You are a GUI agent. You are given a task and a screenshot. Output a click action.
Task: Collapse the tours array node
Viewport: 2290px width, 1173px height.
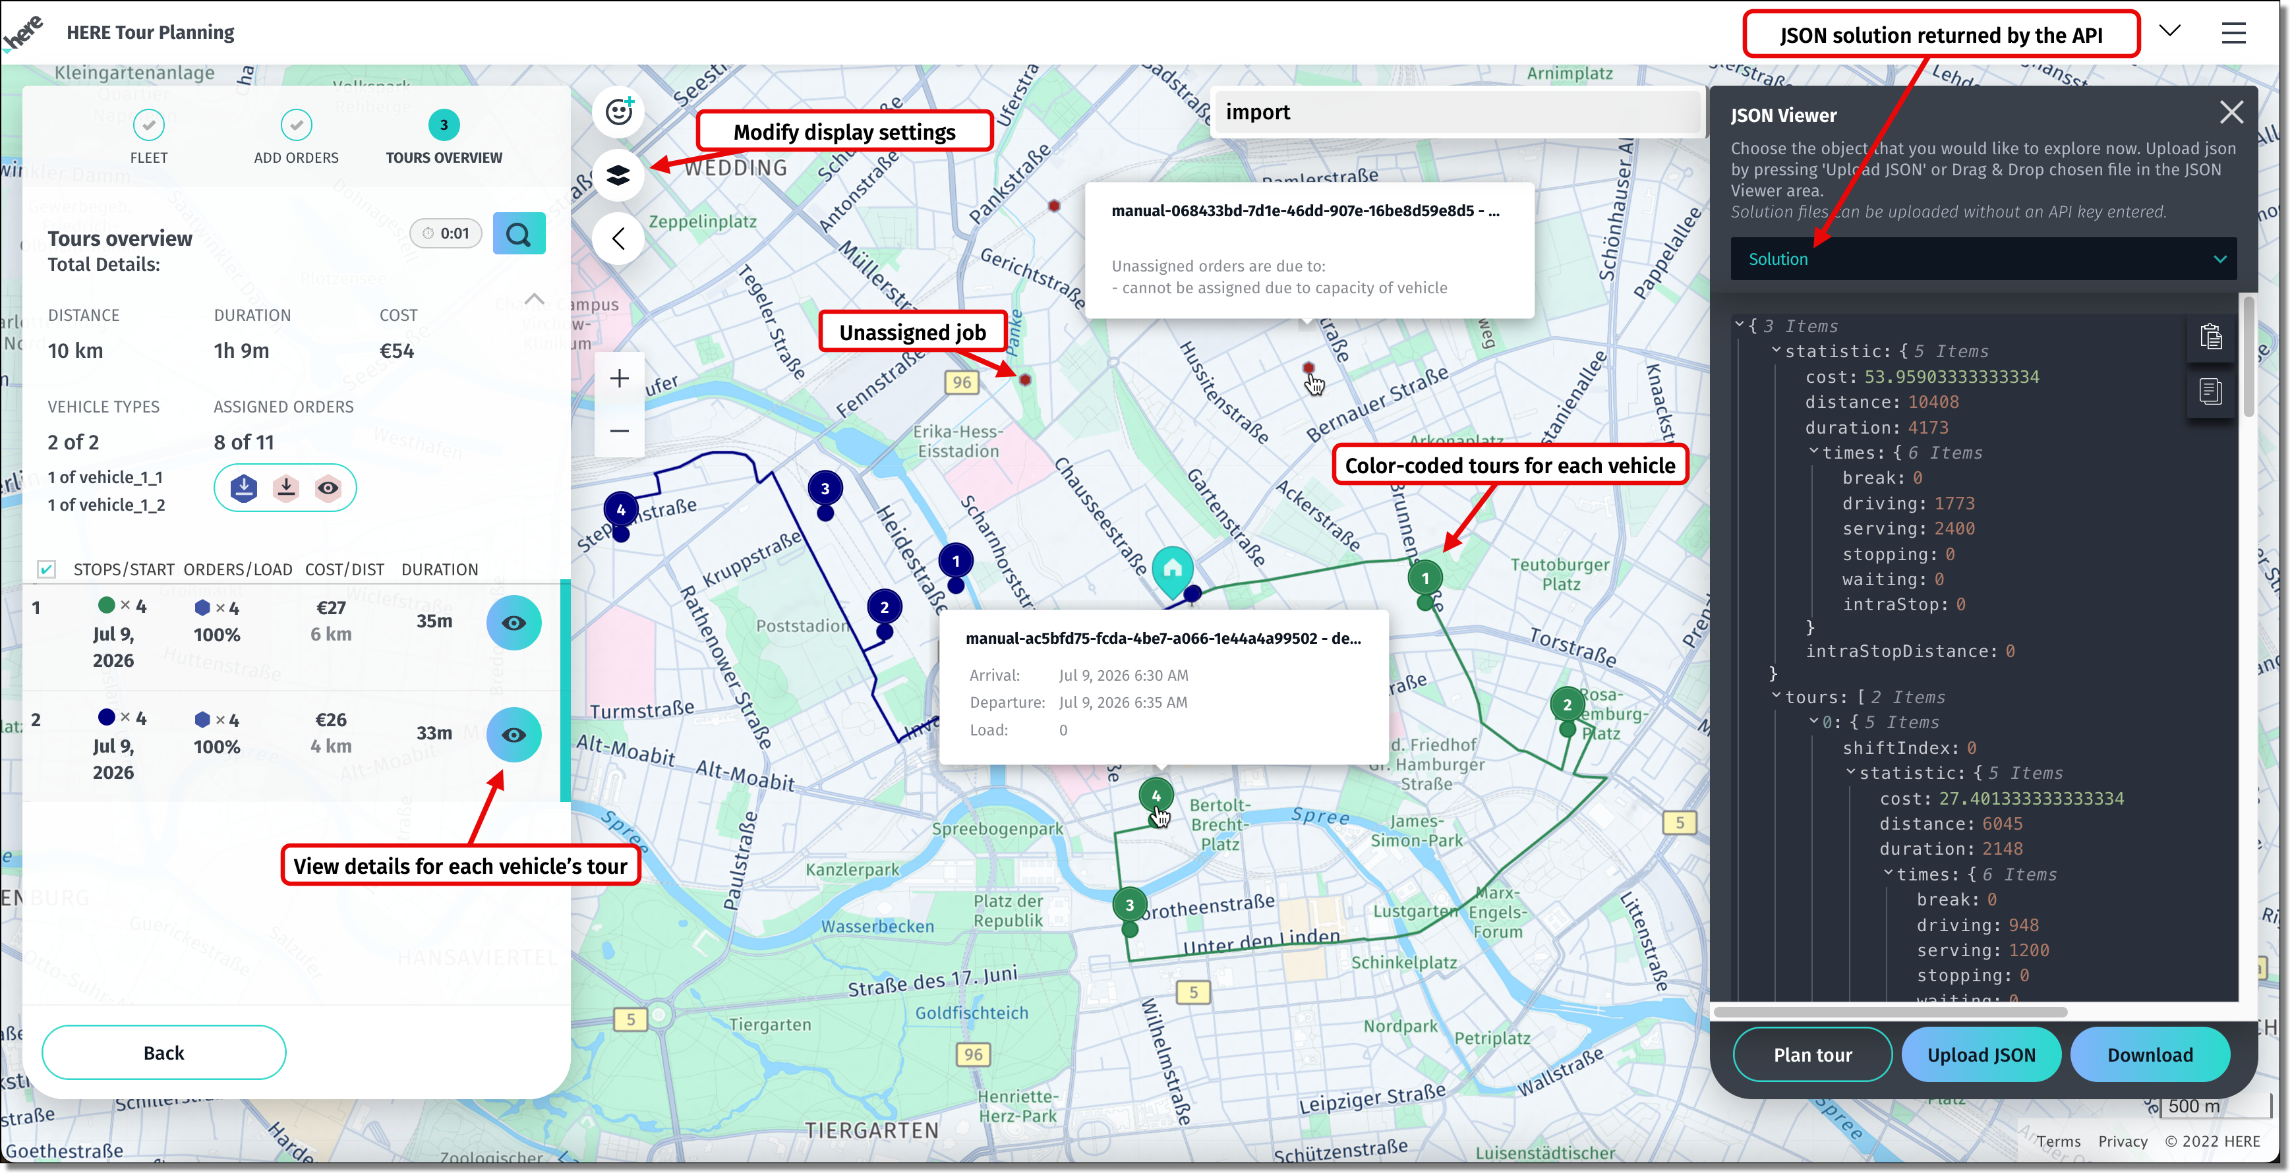click(x=1776, y=696)
